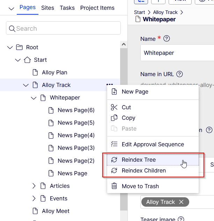Select Reindex Tree from context menu
This screenshot has height=221, width=214.
coord(139,160)
